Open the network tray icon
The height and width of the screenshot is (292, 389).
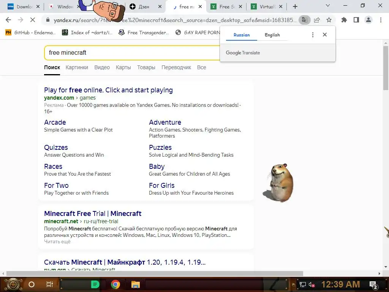(302, 284)
